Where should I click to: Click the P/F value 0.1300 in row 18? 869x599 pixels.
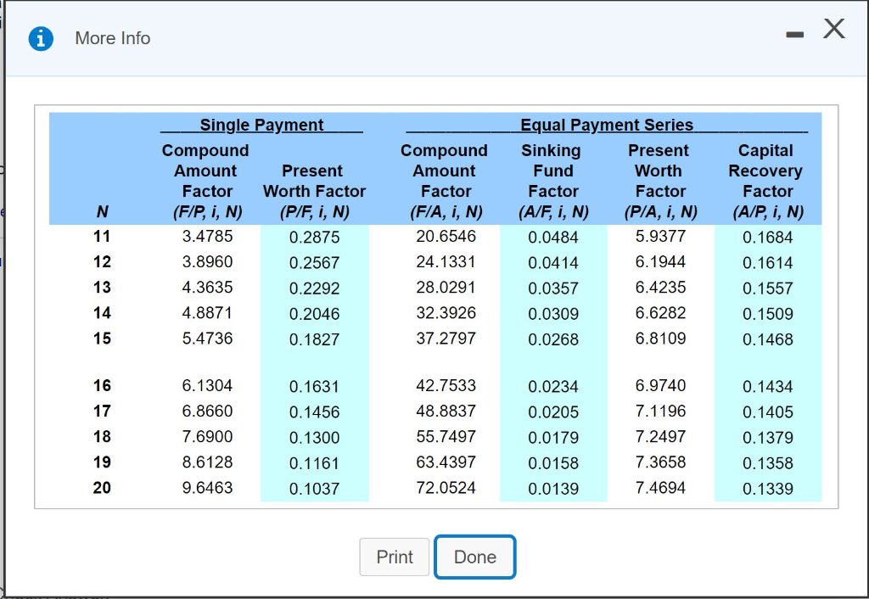point(314,438)
